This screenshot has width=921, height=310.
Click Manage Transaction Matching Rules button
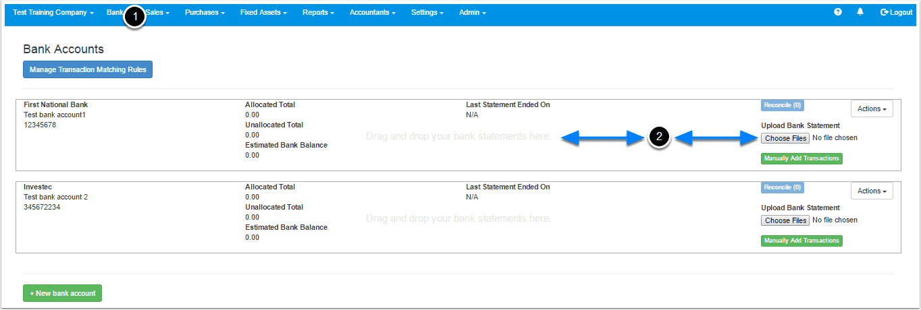click(88, 69)
